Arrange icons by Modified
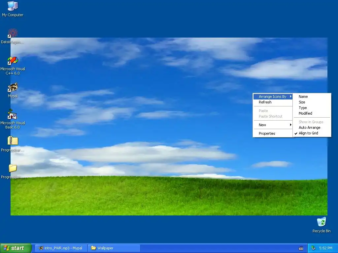Image resolution: width=338 pixels, height=253 pixels. click(312, 113)
